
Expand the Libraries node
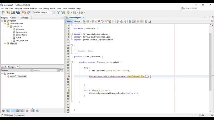5,43
